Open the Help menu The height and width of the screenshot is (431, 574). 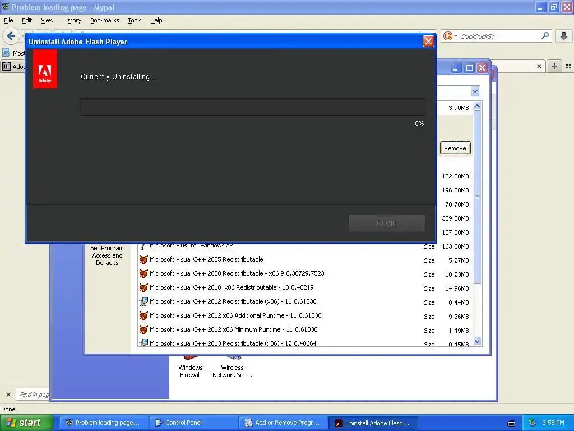tap(156, 20)
